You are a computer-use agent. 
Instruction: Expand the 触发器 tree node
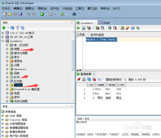pyautogui.click(x=7, y=85)
